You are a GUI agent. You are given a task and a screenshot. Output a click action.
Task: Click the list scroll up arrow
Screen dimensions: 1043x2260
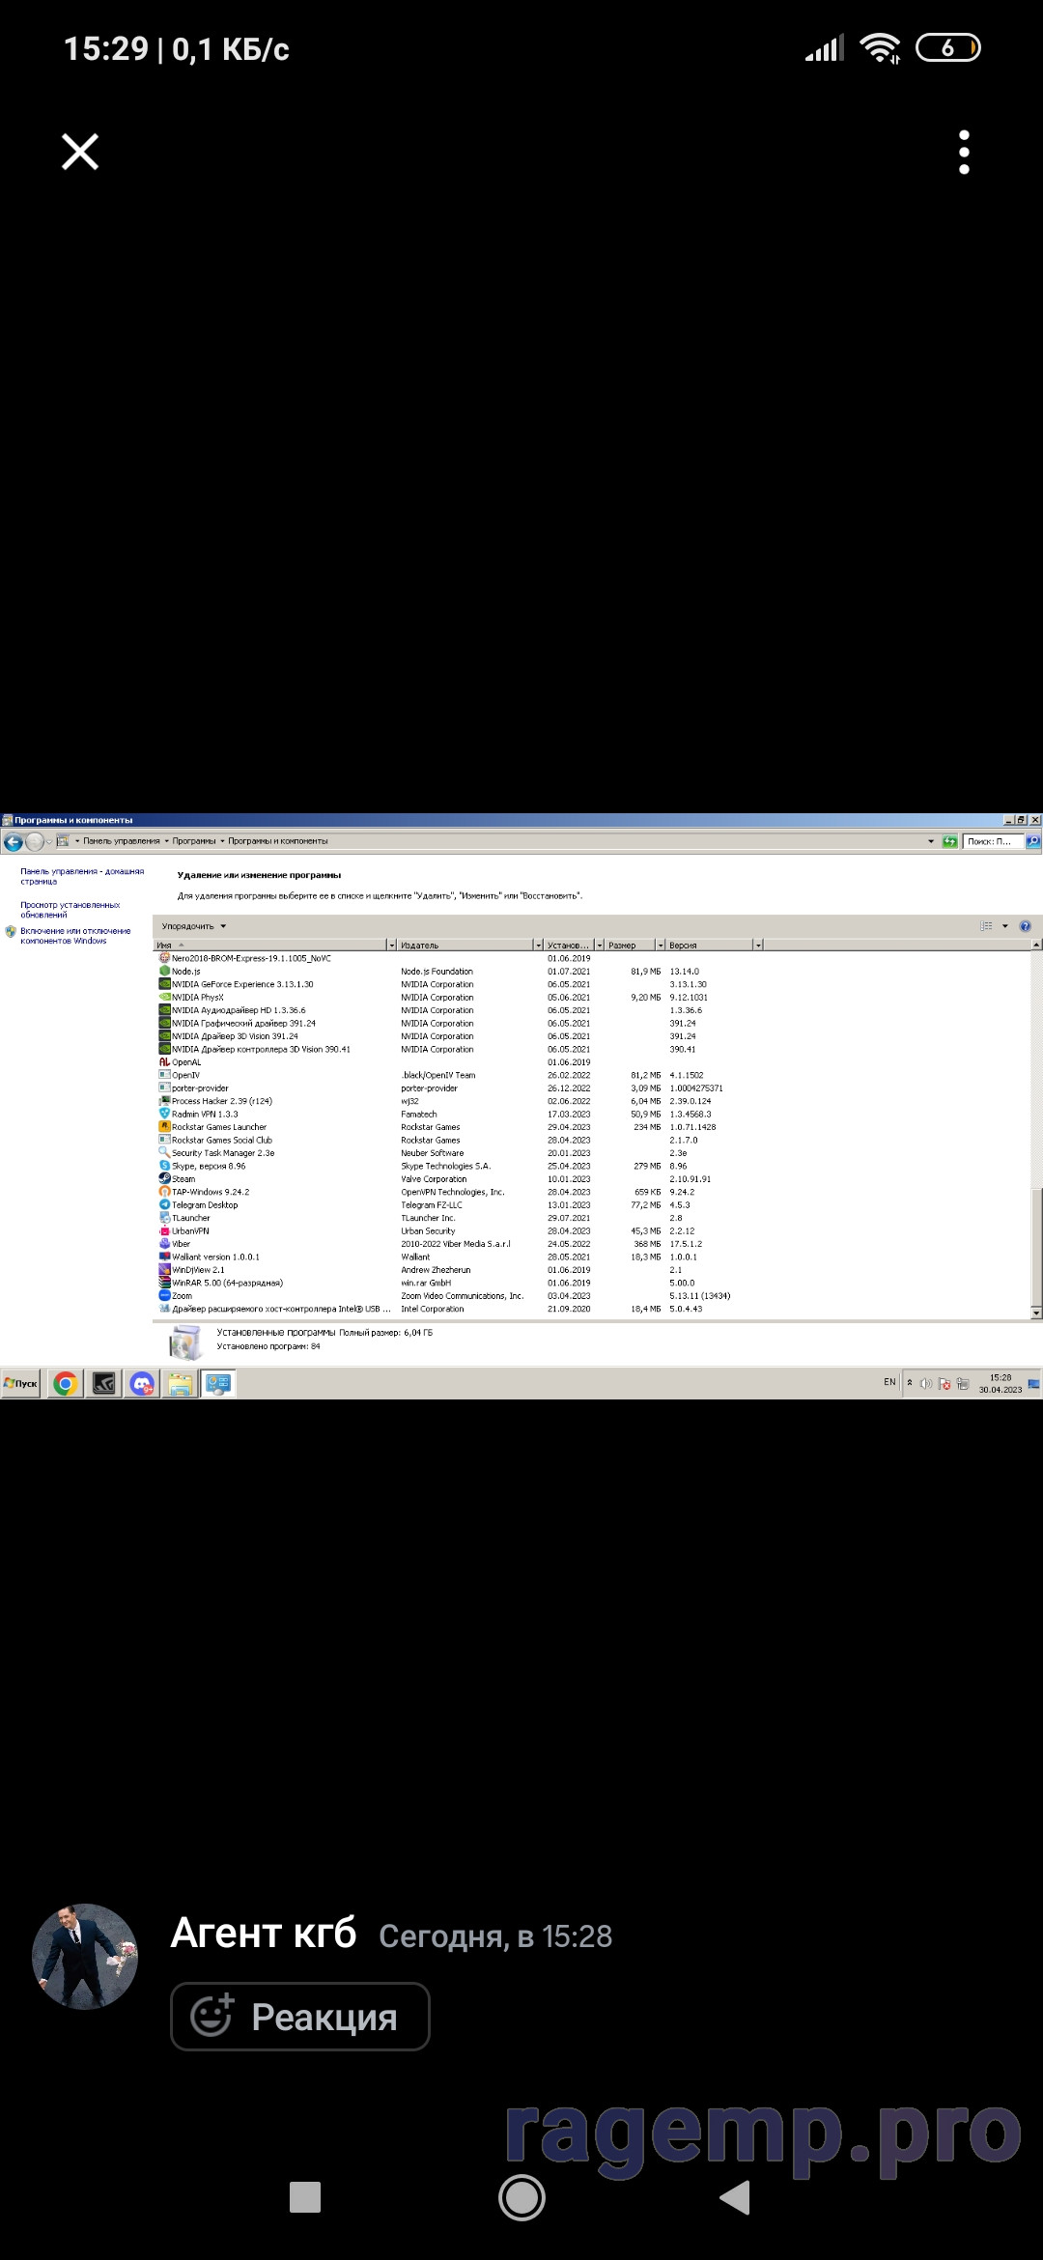tap(1036, 946)
